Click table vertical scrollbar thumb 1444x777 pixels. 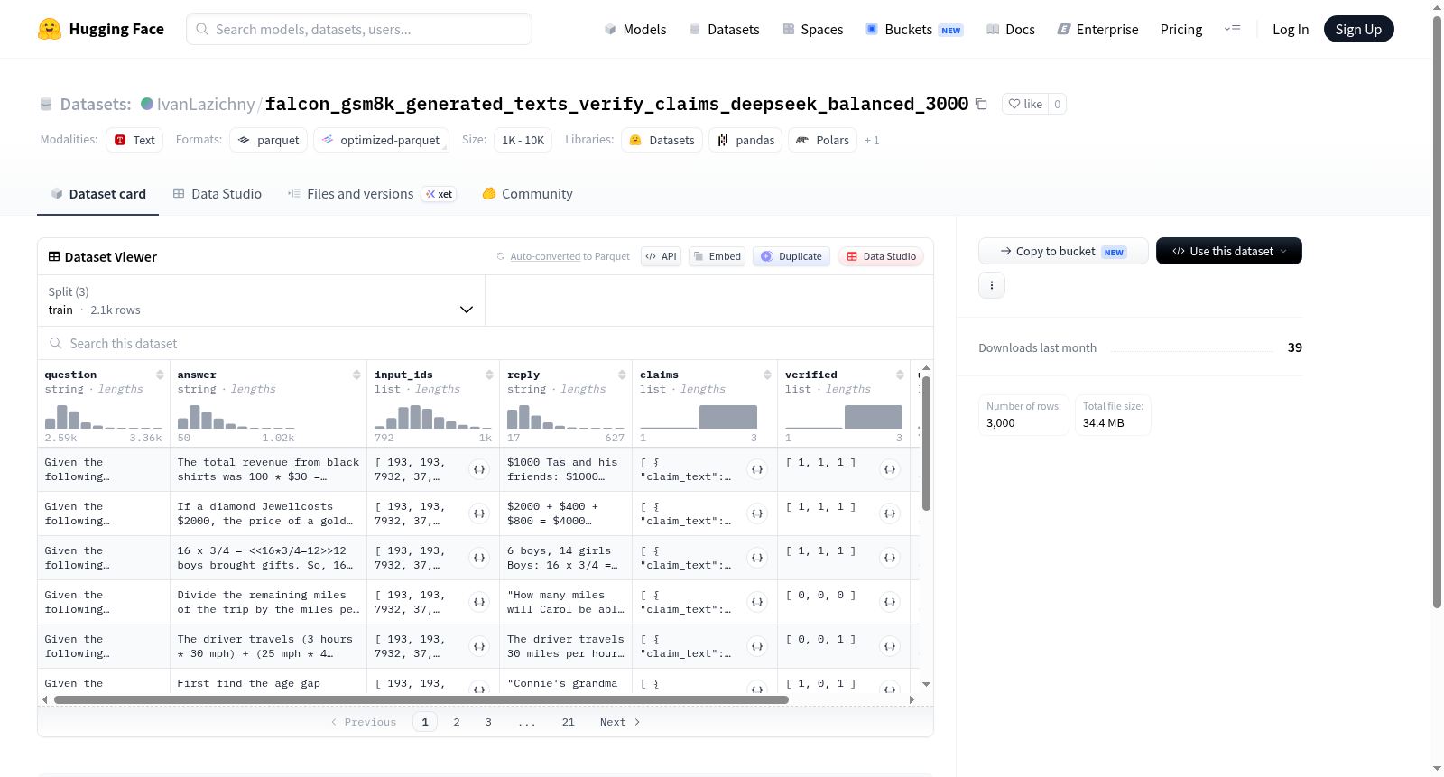coord(926,443)
